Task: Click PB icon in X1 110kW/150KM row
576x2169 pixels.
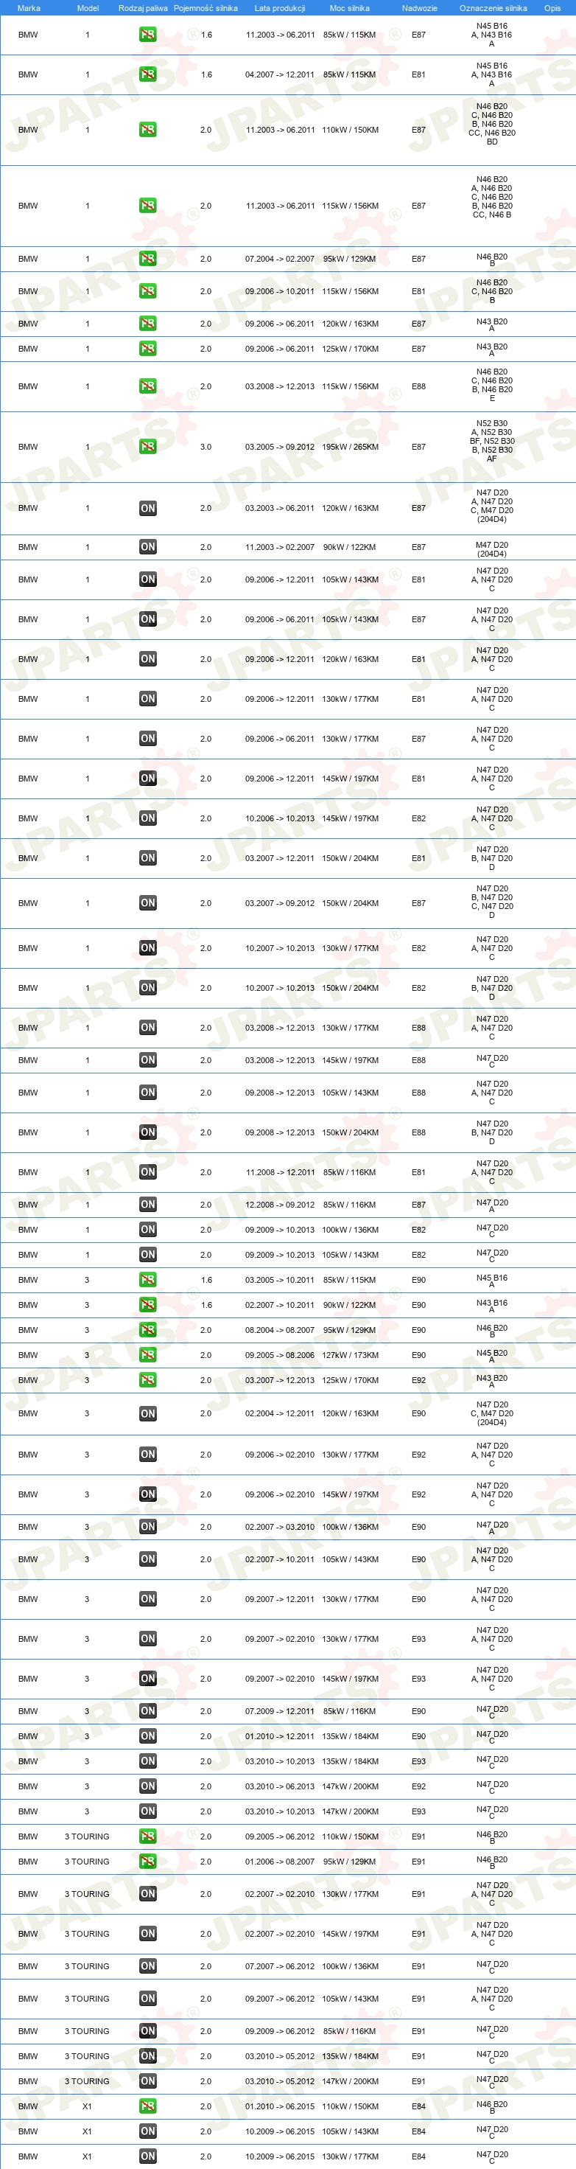Action: (x=148, y=2106)
